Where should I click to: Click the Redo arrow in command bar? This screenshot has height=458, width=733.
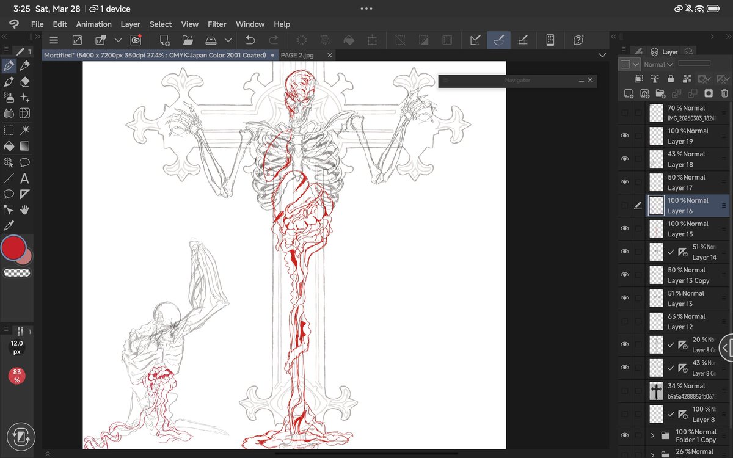(x=274, y=40)
